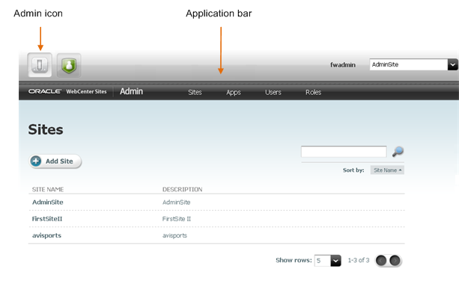This screenshot has width=459, height=281.
Task: Click the SITE NAME column header
Action: [48, 189]
